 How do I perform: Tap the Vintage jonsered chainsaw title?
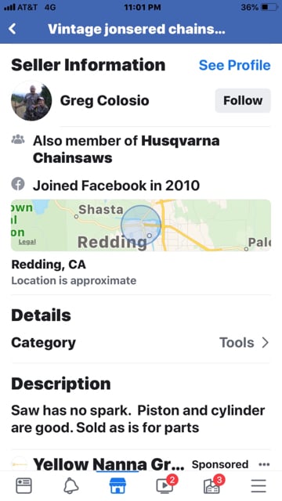click(136, 30)
